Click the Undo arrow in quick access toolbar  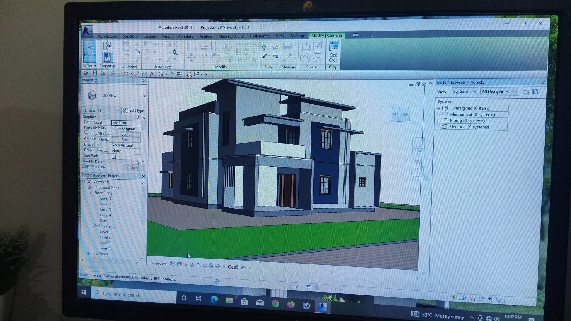point(102,73)
